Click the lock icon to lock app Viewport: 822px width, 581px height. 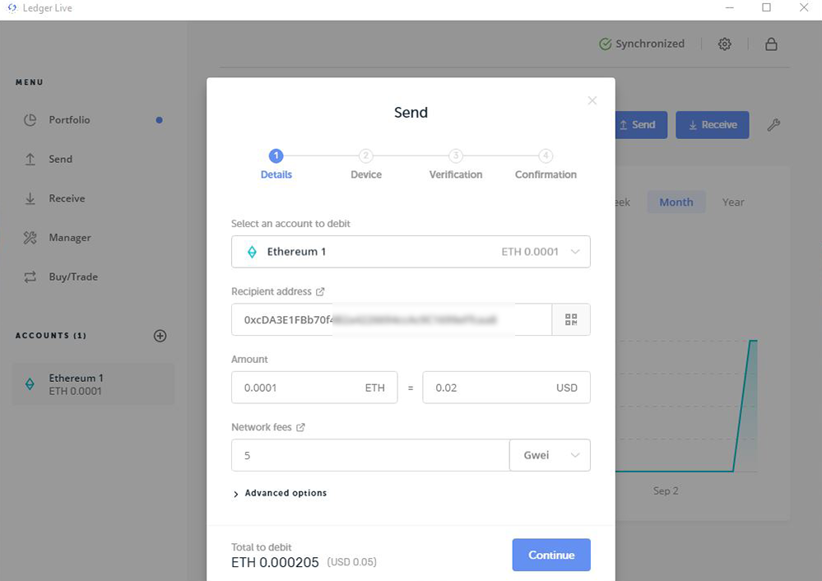[771, 44]
